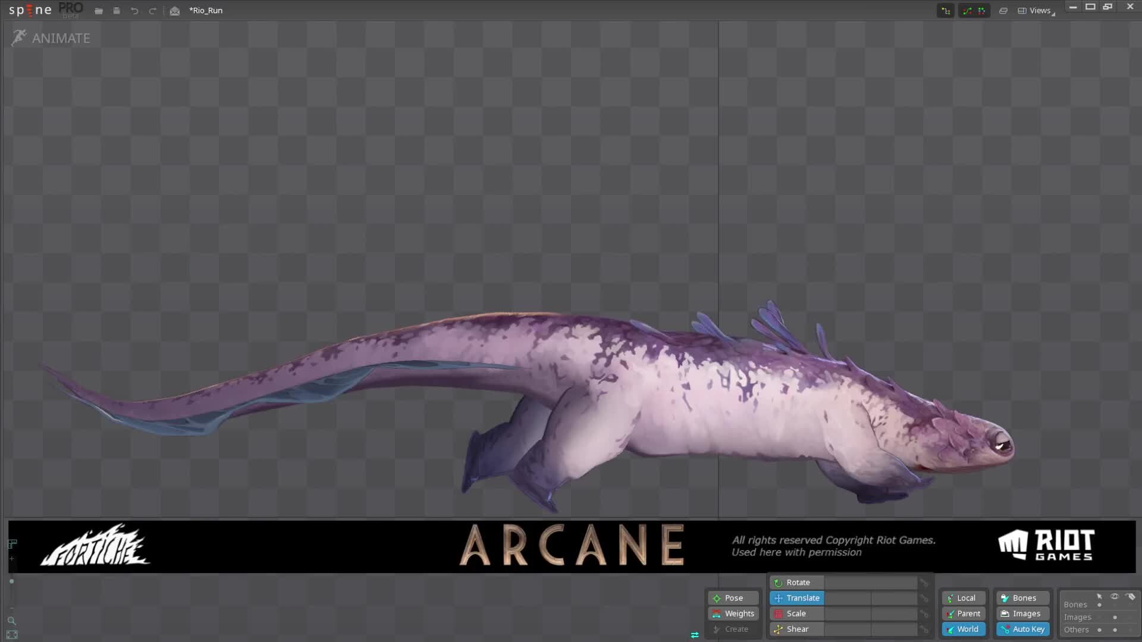Viewport: 1142px width, 642px height.
Task: Click the Pose button
Action: pos(733,597)
